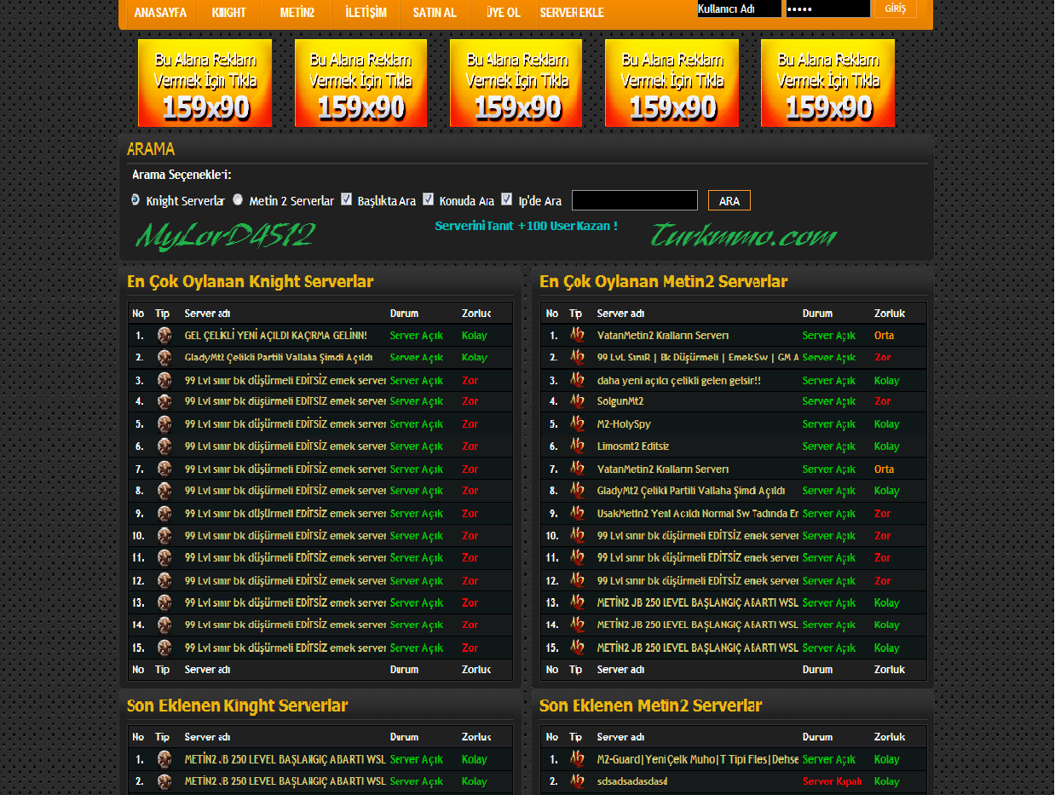
Task: Click the Knight icon beside GEL ÇELİKLİ server
Action: click(x=164, y=336)
